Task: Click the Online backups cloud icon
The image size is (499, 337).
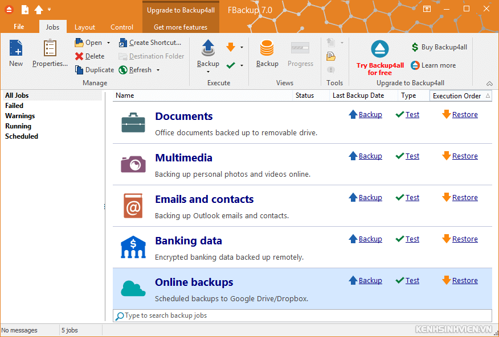Action: [133, 288]
